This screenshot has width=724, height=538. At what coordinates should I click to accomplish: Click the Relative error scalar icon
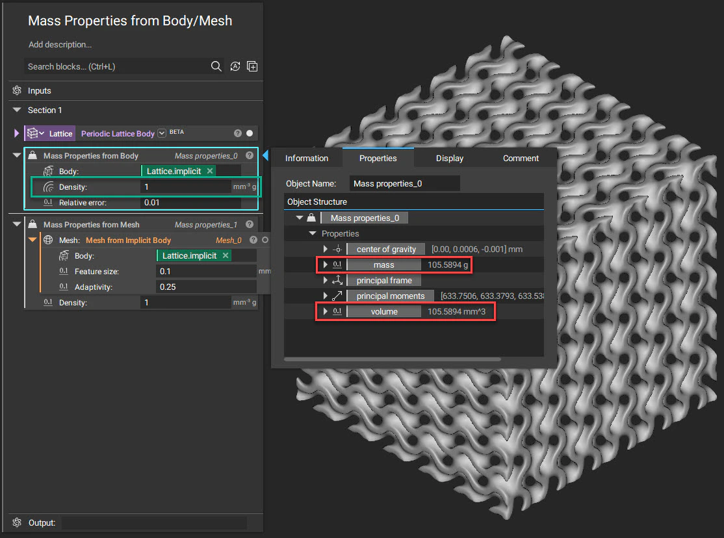click(x=48, y=202)
